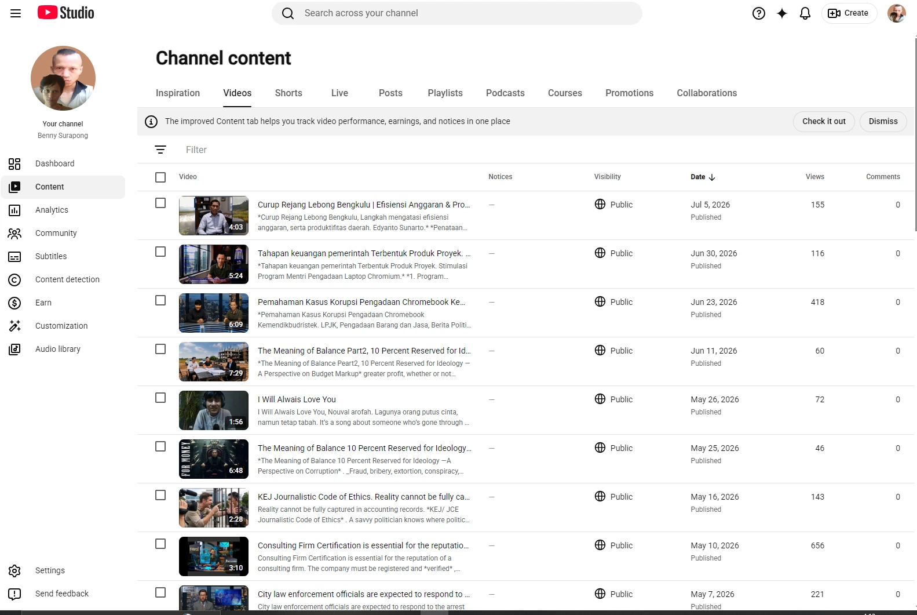Click the sparkle Ask Studio icon
The image size is (917, 615).
coord(782,13)
